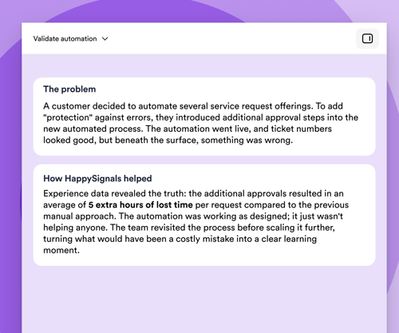Select the "The problem" heading
The image size is (399, 333).
[69, 89]
